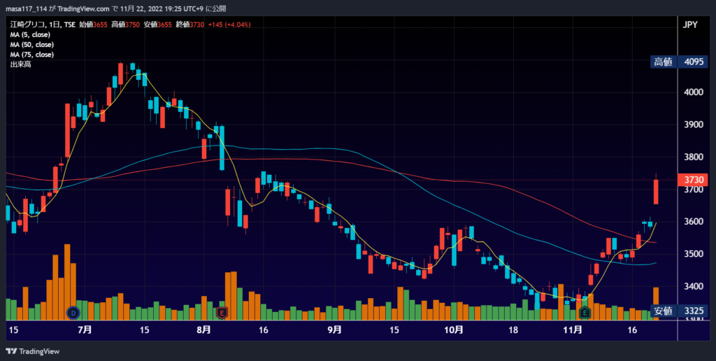Click the 9月 date axis label
Screen dimensions: 716x361
[335, 330]
